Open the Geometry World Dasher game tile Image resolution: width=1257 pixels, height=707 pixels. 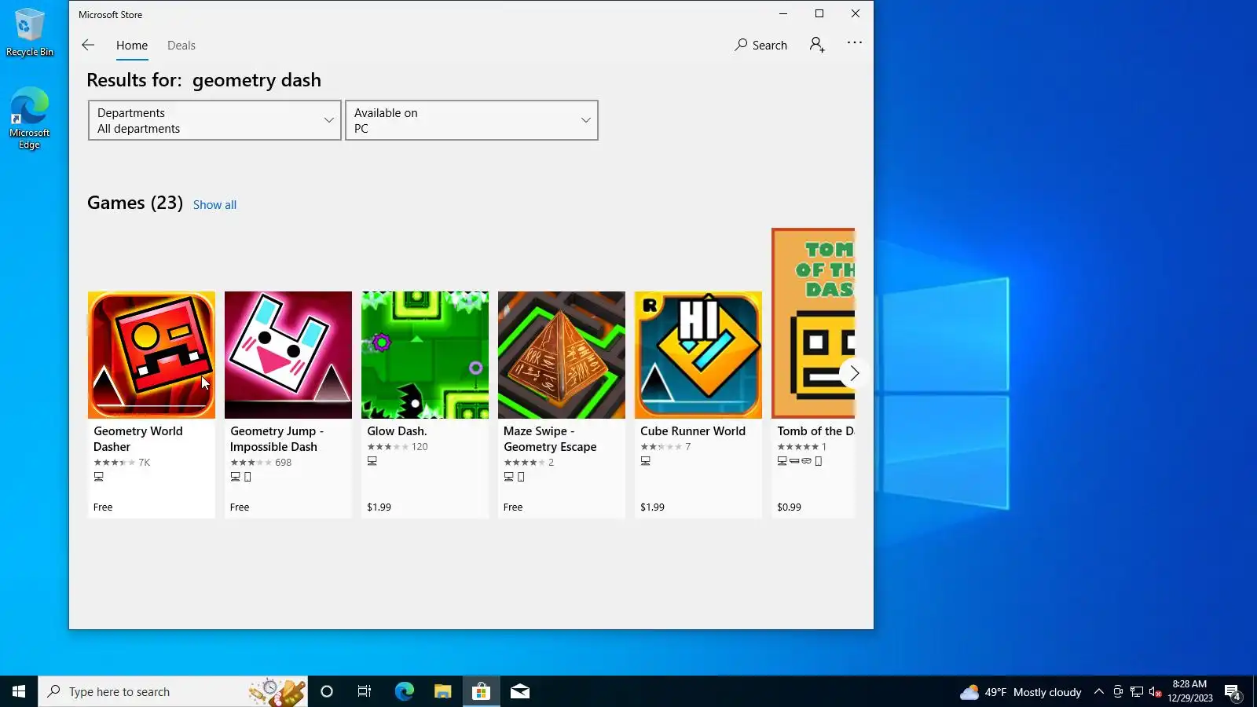pos(152,405)
